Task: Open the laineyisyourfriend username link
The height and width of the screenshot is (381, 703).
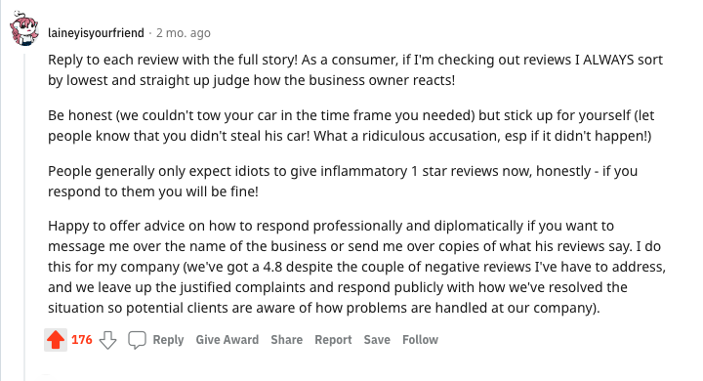Action: pos(96,33)
